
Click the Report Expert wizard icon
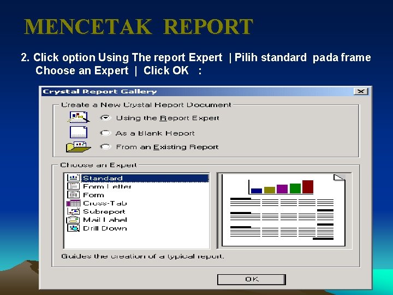tap(79, 117)
